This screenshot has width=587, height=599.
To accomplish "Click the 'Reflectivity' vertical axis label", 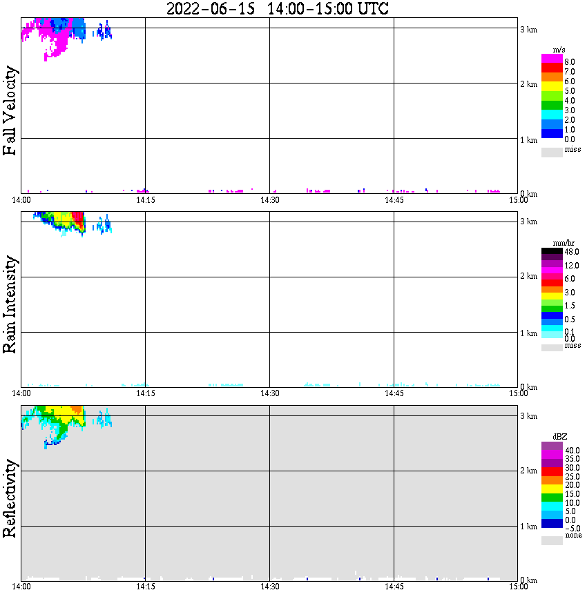I will tap(10, 498).
